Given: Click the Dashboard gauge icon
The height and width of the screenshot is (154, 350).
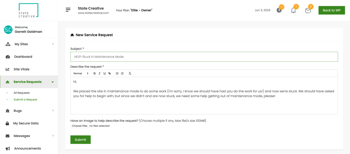Looking at the screenshot, I should (8, 57).
